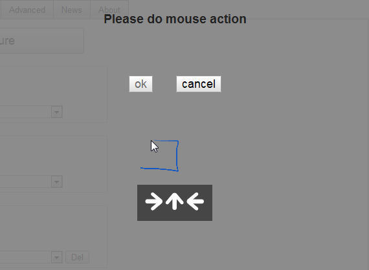Dismiss the dialog with the cancel button

click(x=199, y=84)
